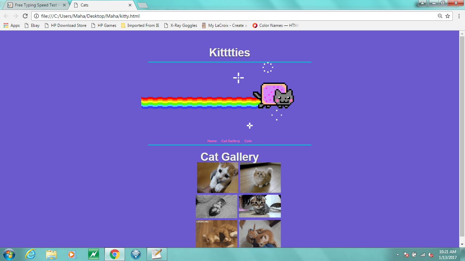Click the fluffy kitten on wood floor photo
Image resolution: width=465 pixels, height=261 pixels.
tap(260, 178)
